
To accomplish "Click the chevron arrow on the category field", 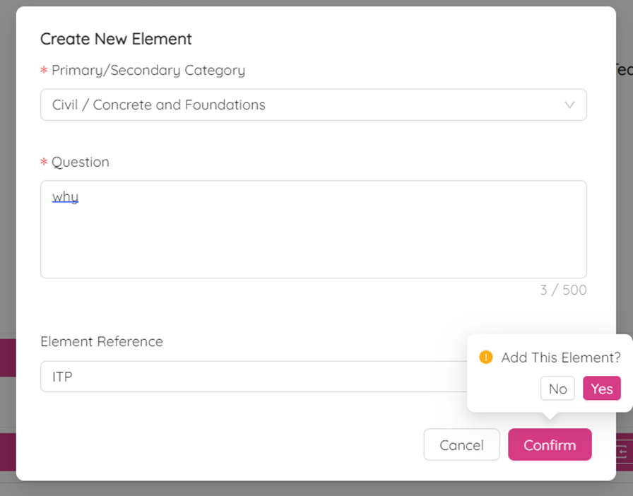I will click(x=570, y=105).
